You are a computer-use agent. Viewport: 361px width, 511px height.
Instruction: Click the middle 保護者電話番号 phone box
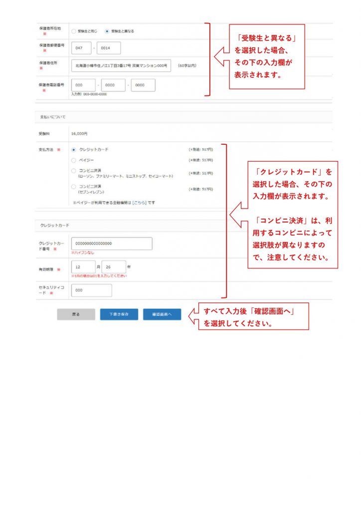click(113, 85)
